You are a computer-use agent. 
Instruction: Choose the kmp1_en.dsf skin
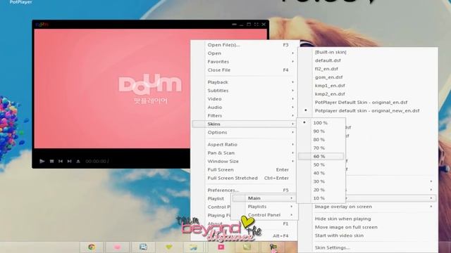pyautogui.click(x=330, y=86)
